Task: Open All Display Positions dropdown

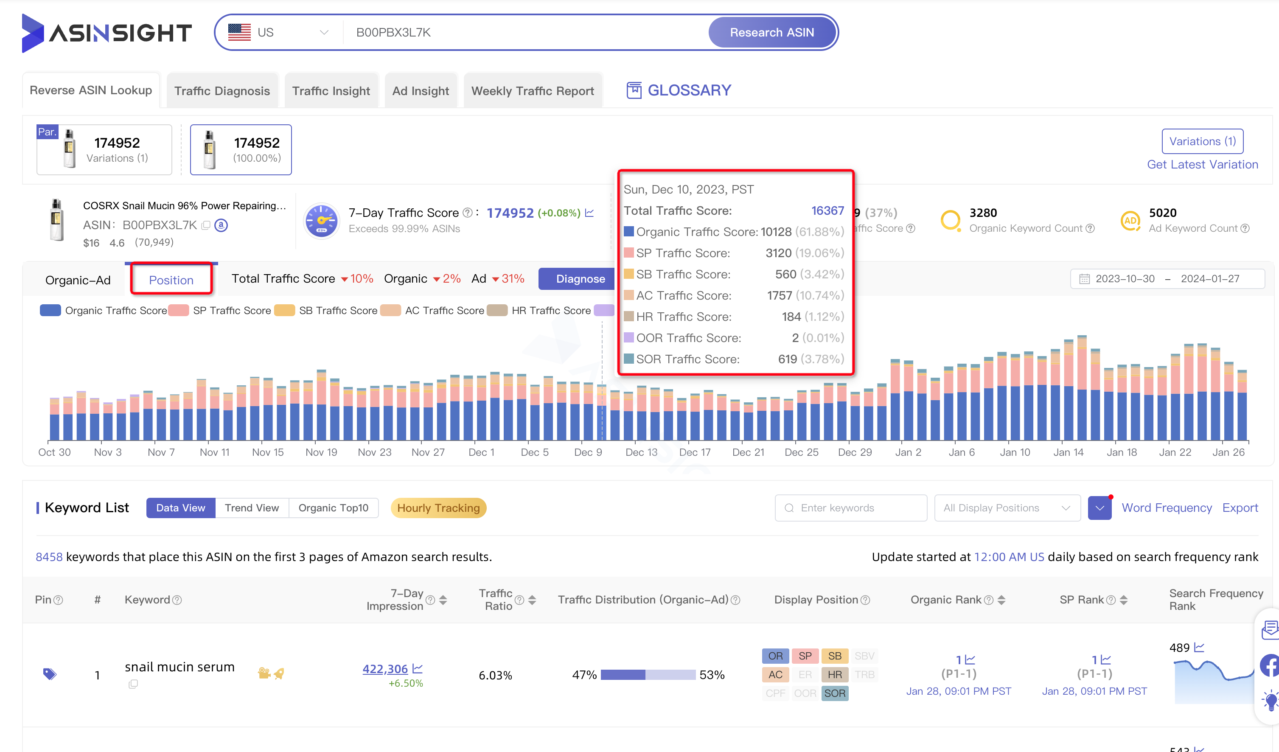Action: [x=1007, y=508]
